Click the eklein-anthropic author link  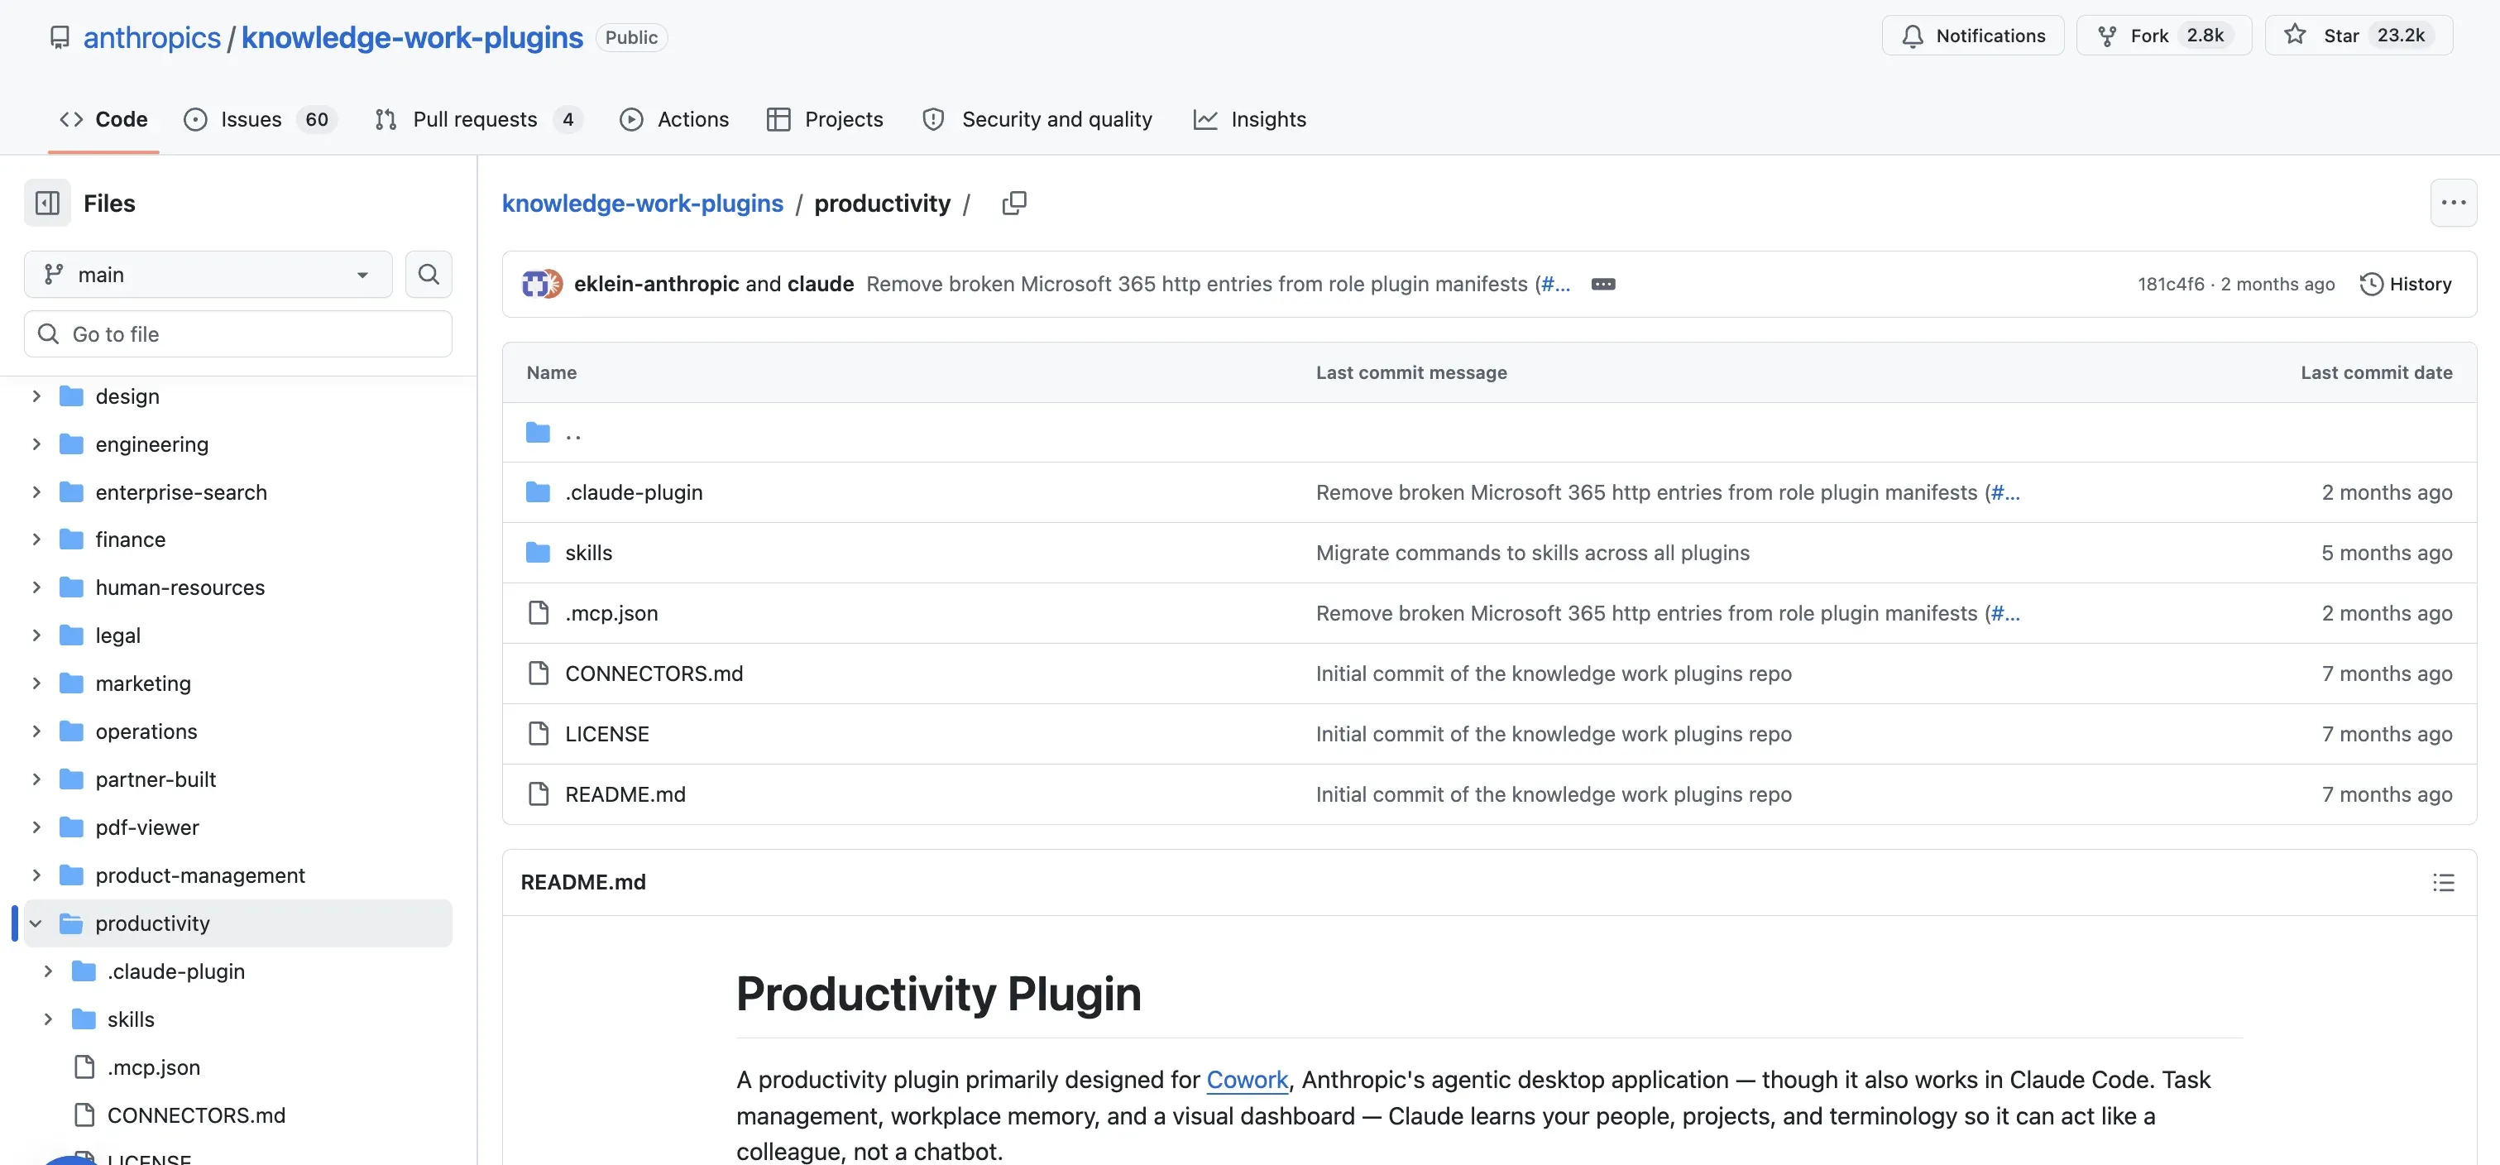[x=656, y=285]
